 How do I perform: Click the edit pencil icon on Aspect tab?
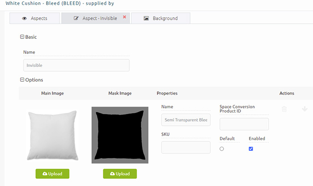(x=76, y=18)
